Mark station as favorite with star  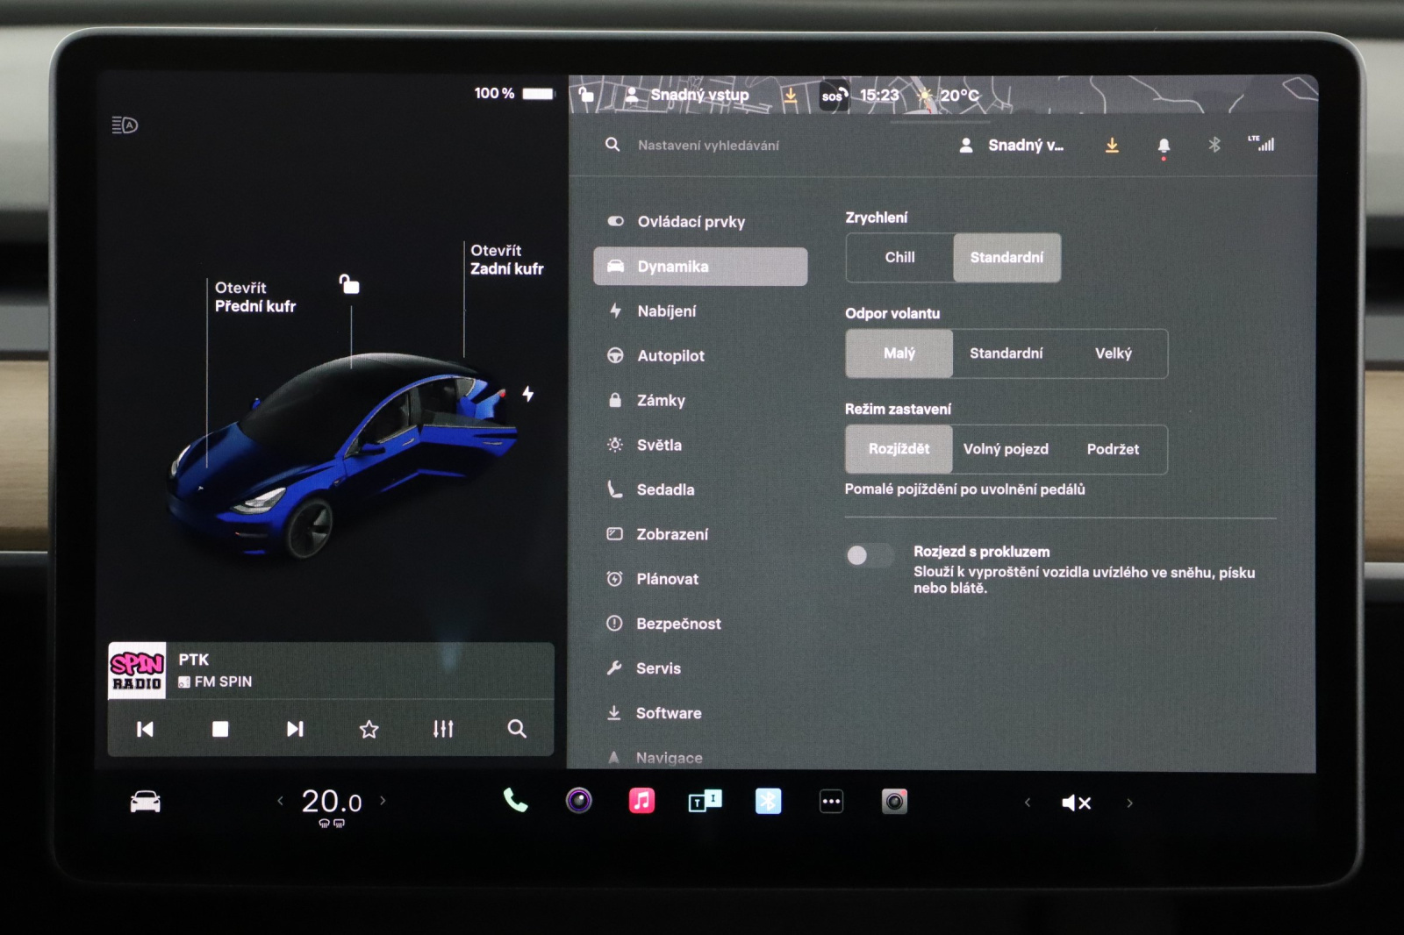369,729
